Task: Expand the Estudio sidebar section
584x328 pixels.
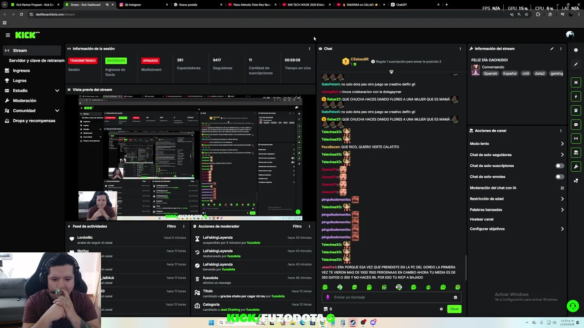Action: pyautogui.click(x=57, y=91)
